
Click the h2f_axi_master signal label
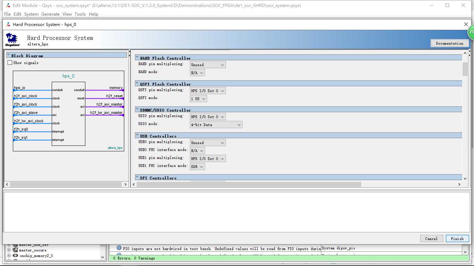pos(110,104)
